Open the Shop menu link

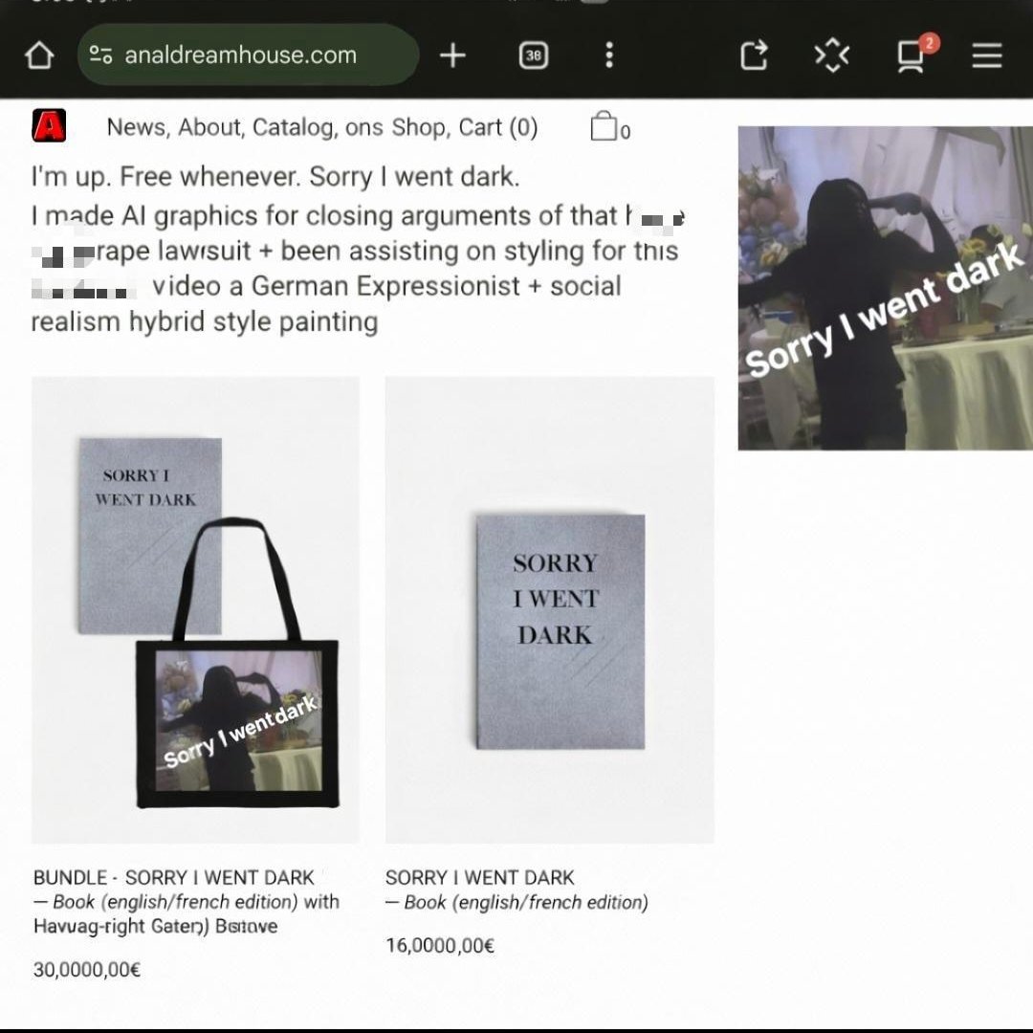pyautogui.click(x=422, y=127)
